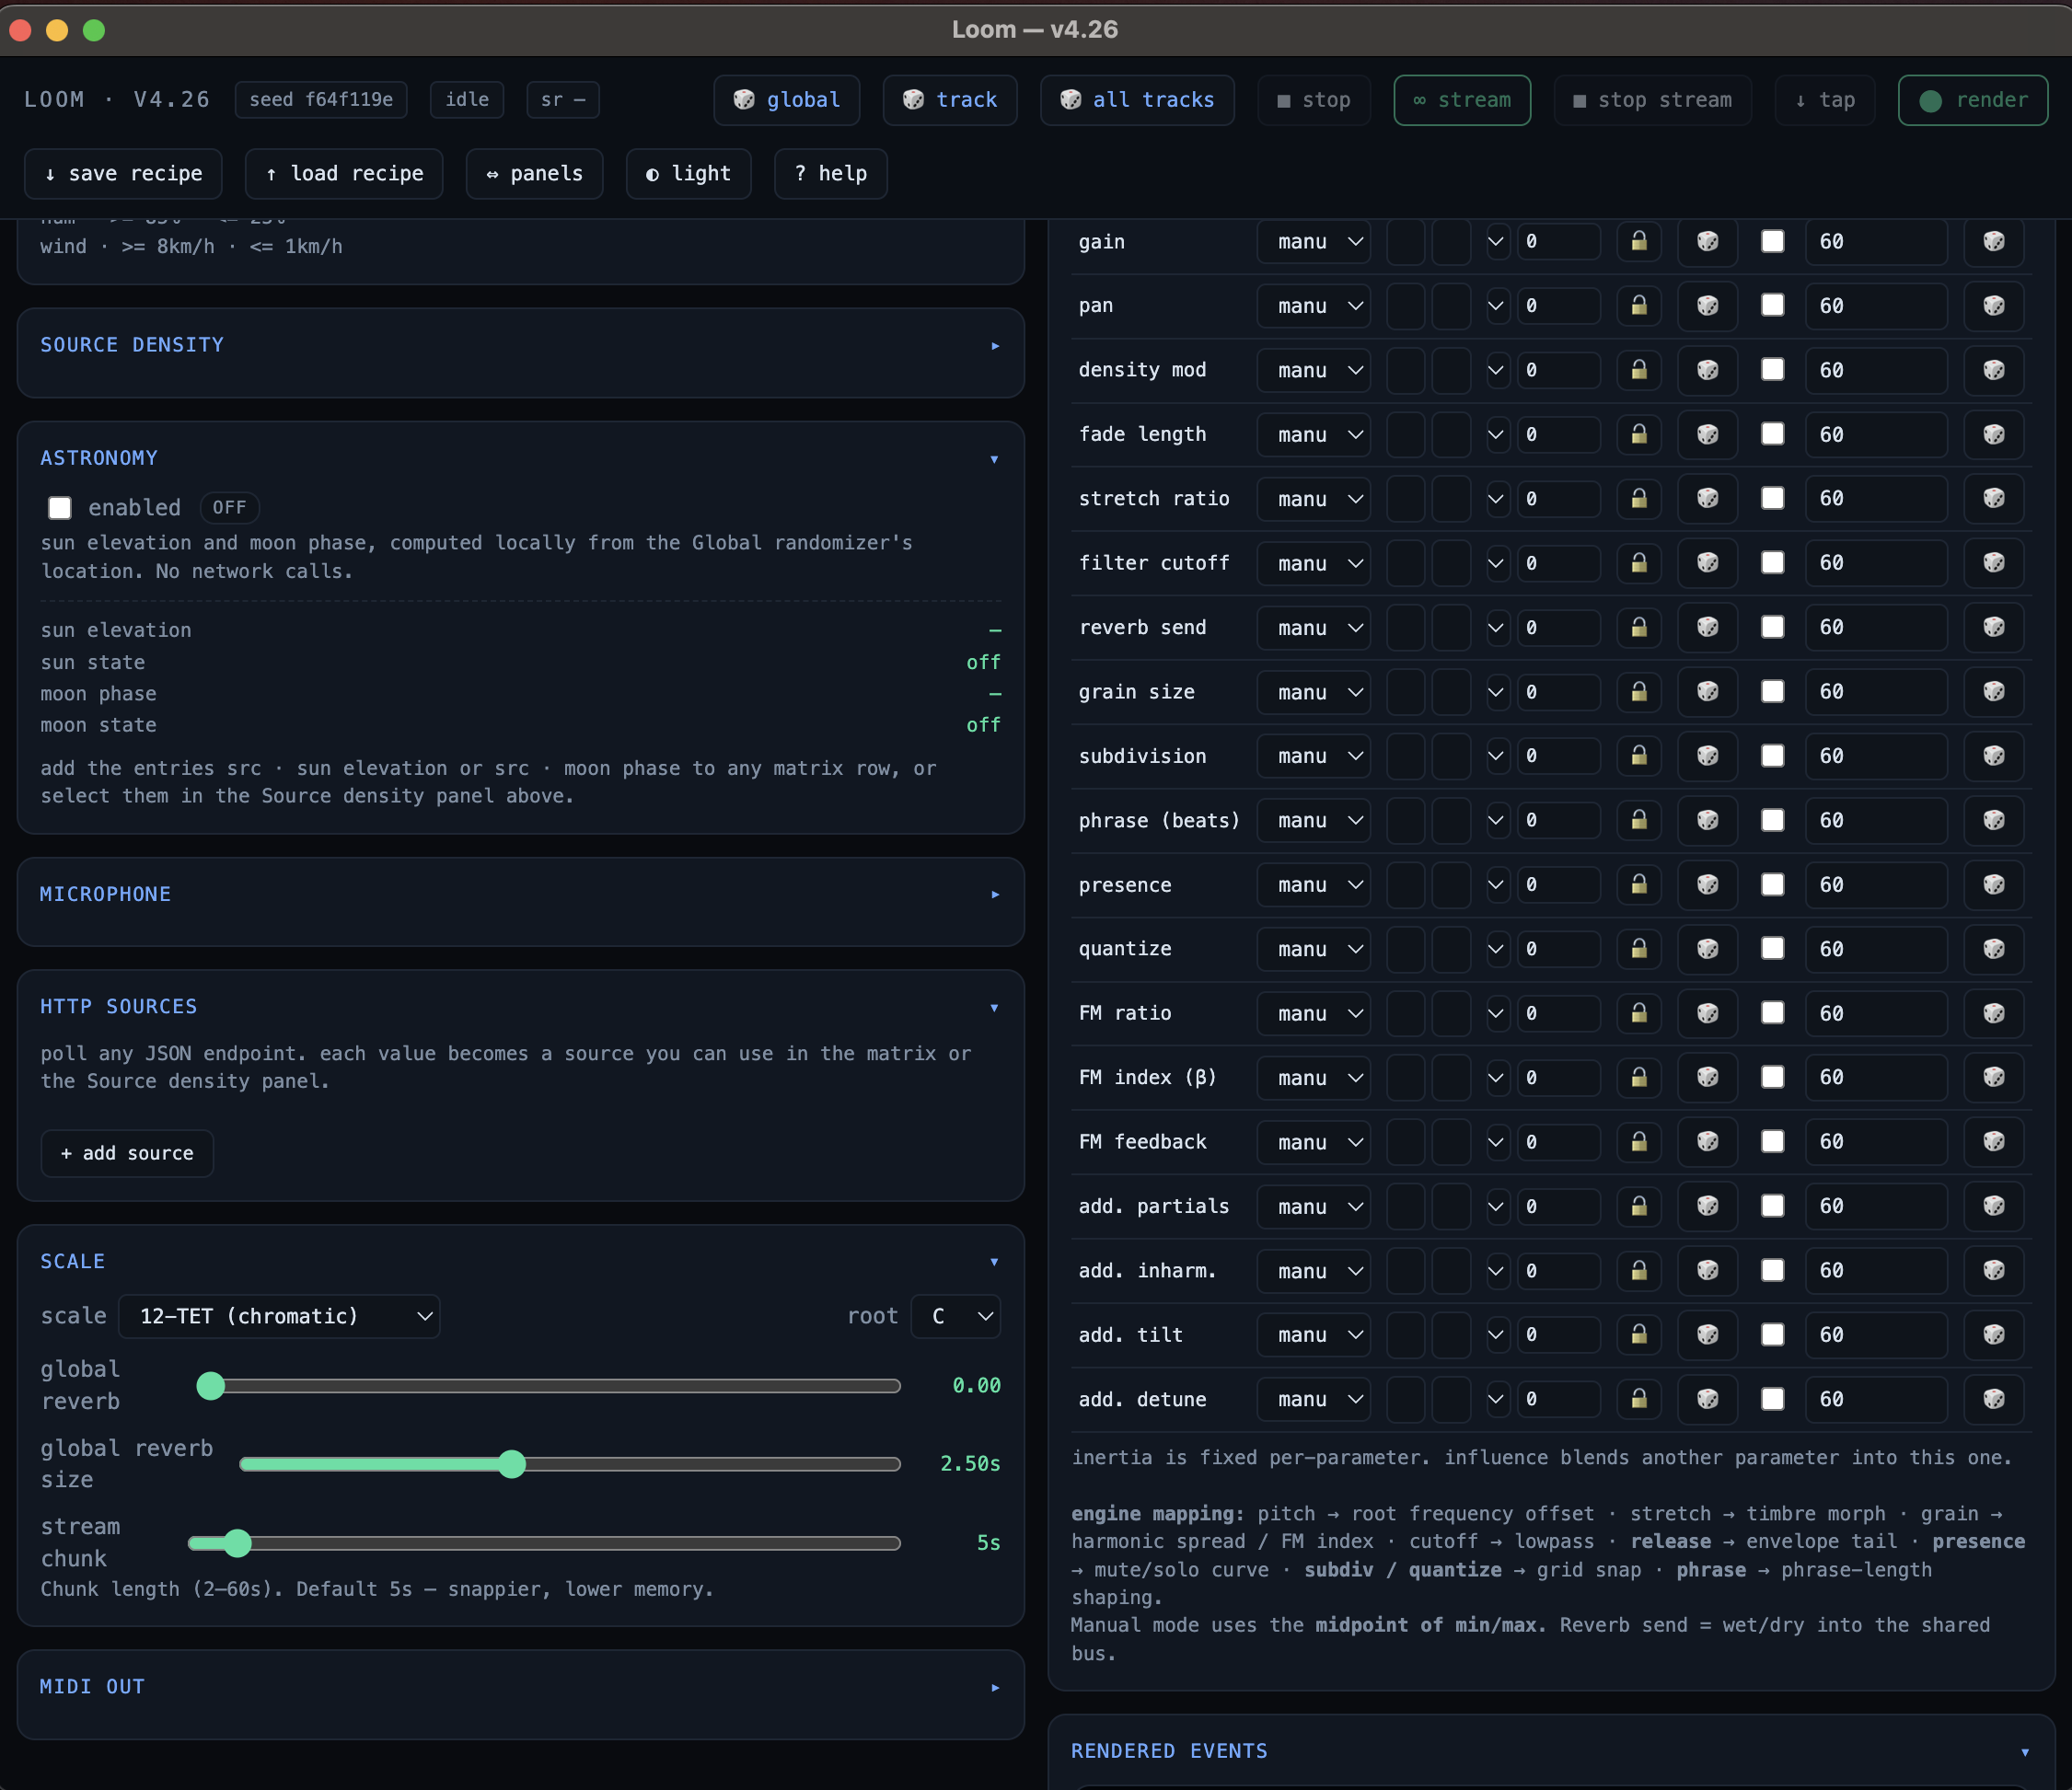Click rightmost dice icon in add. inharm. row
Screen dimensions: 2072x1790
pos(1994,1270)
